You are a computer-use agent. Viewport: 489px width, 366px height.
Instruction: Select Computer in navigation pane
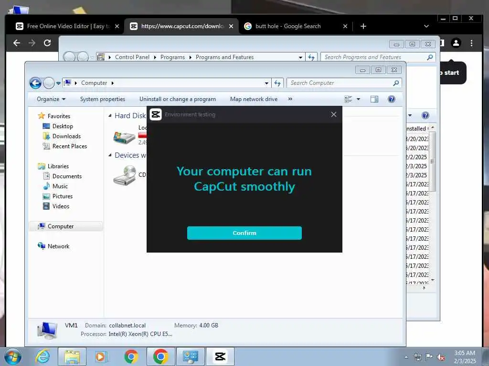(65, 226)
